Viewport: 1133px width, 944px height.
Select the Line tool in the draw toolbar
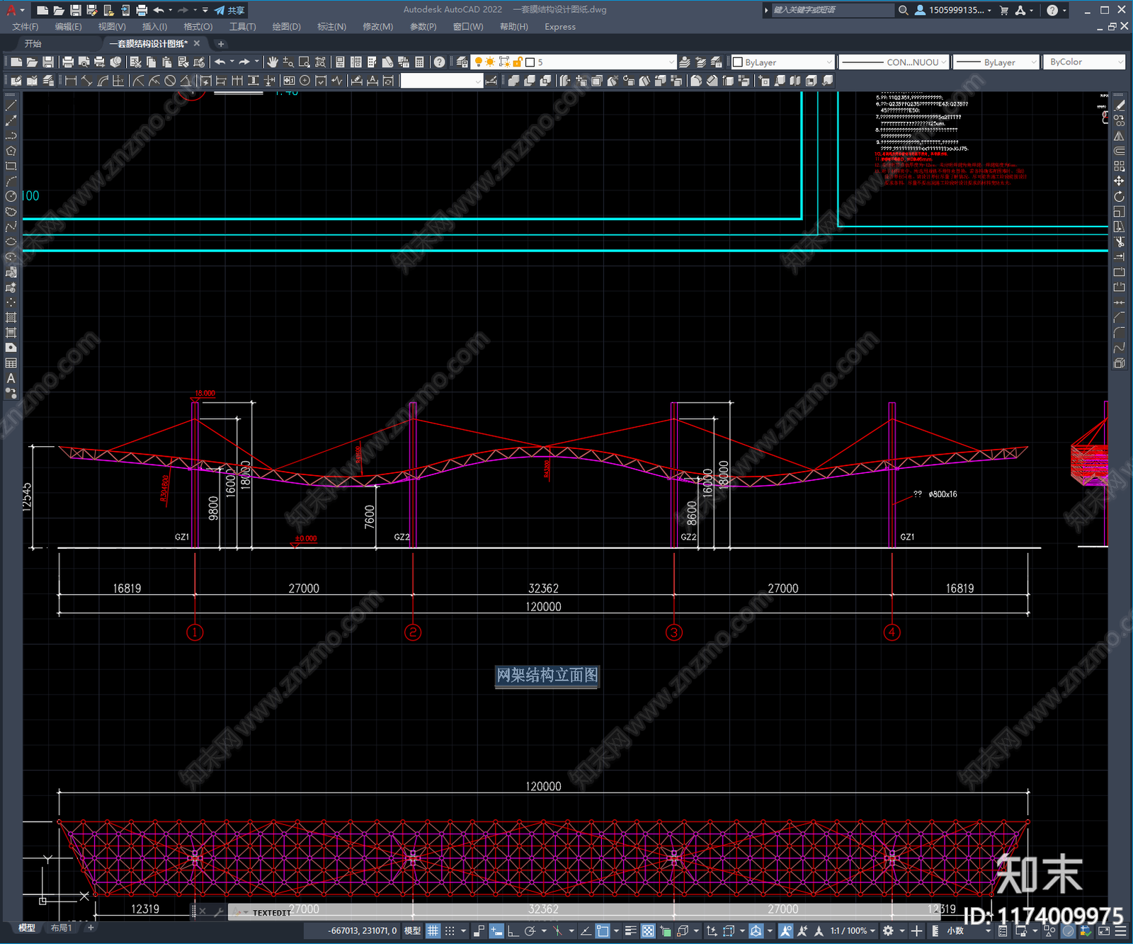pyautogui.click(x=11, y=106)
